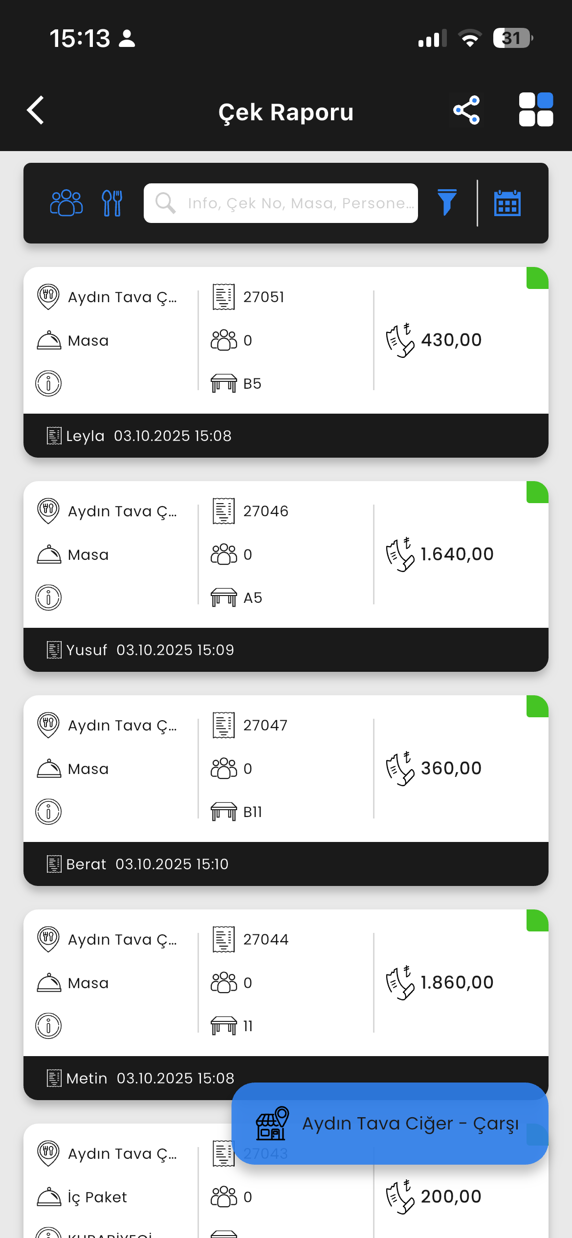Select the Aydın Tava Ciğer - Çarşı branch button
The image size is (572, 1238).
(390, 1124)
